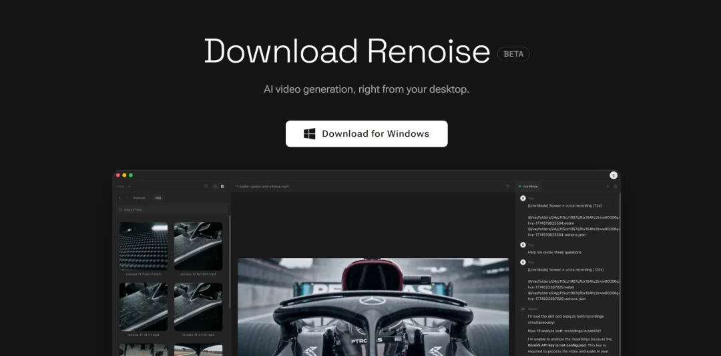Click the plus icon in the chat panel header
The image size is (721, 356).
608,187
